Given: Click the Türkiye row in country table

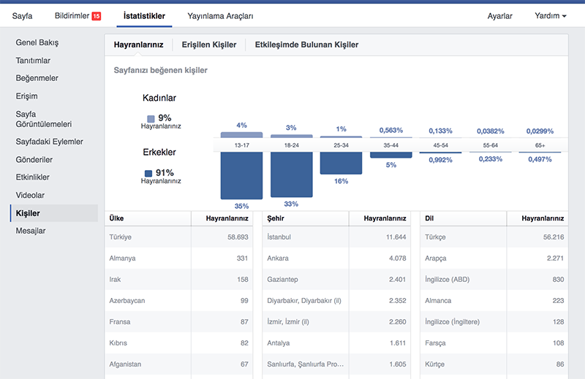Looking at the screenshot, I should coord(178,237).
